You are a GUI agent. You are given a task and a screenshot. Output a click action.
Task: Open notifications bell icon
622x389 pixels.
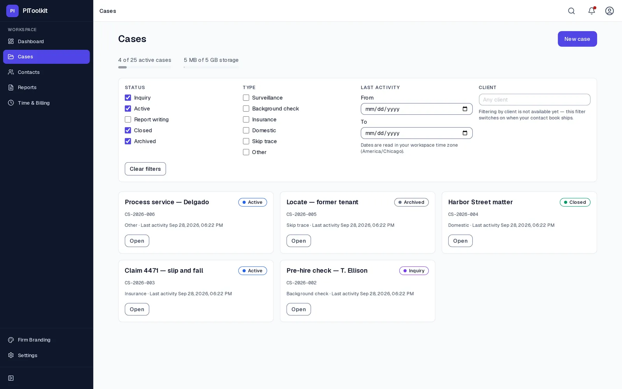(592, 11)
